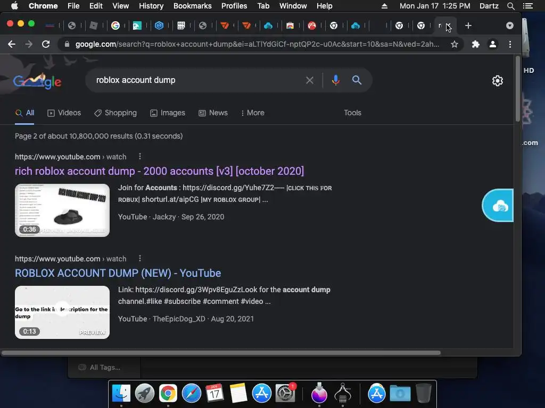Open Control Center list icon in menu bar

pos(527,6)
